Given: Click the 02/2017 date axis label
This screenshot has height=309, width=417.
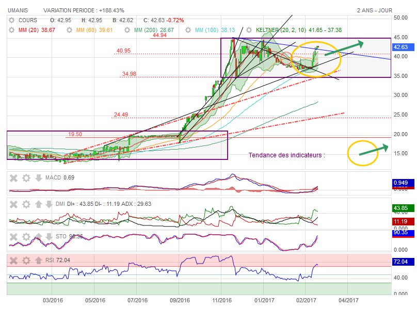Looking at the screenshot, I should (306, 301).
